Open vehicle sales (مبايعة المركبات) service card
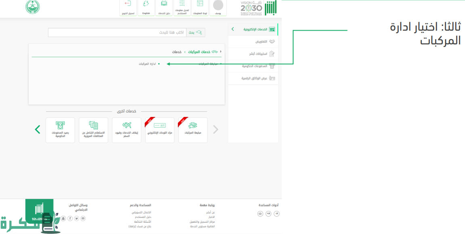This screenshot has height=234, width=465. (x=193, y=130)
